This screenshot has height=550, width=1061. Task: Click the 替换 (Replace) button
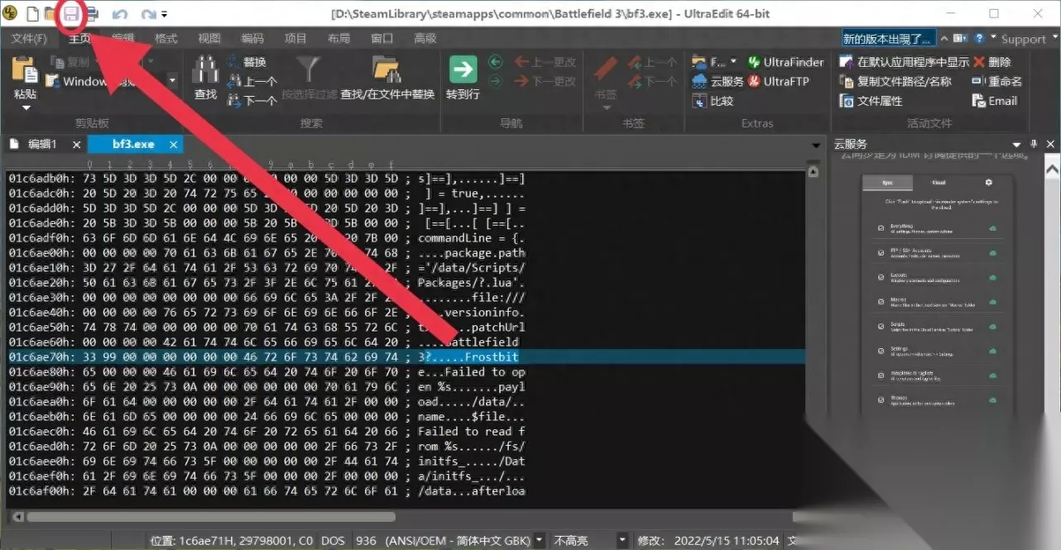point(246,62)
